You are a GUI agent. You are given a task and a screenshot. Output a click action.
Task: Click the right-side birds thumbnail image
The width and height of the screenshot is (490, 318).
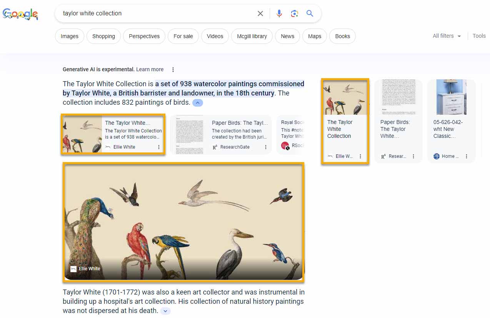coord(345,98)
